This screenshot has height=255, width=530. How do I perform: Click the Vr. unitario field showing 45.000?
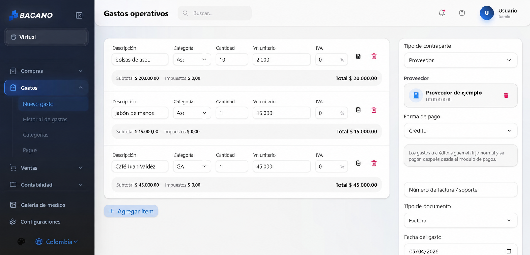tap(282, 166)
